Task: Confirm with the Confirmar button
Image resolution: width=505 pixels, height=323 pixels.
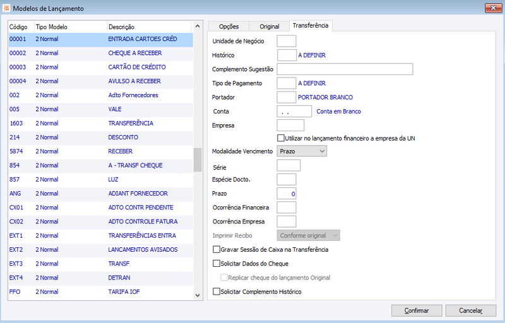Action: pos(417,310)
